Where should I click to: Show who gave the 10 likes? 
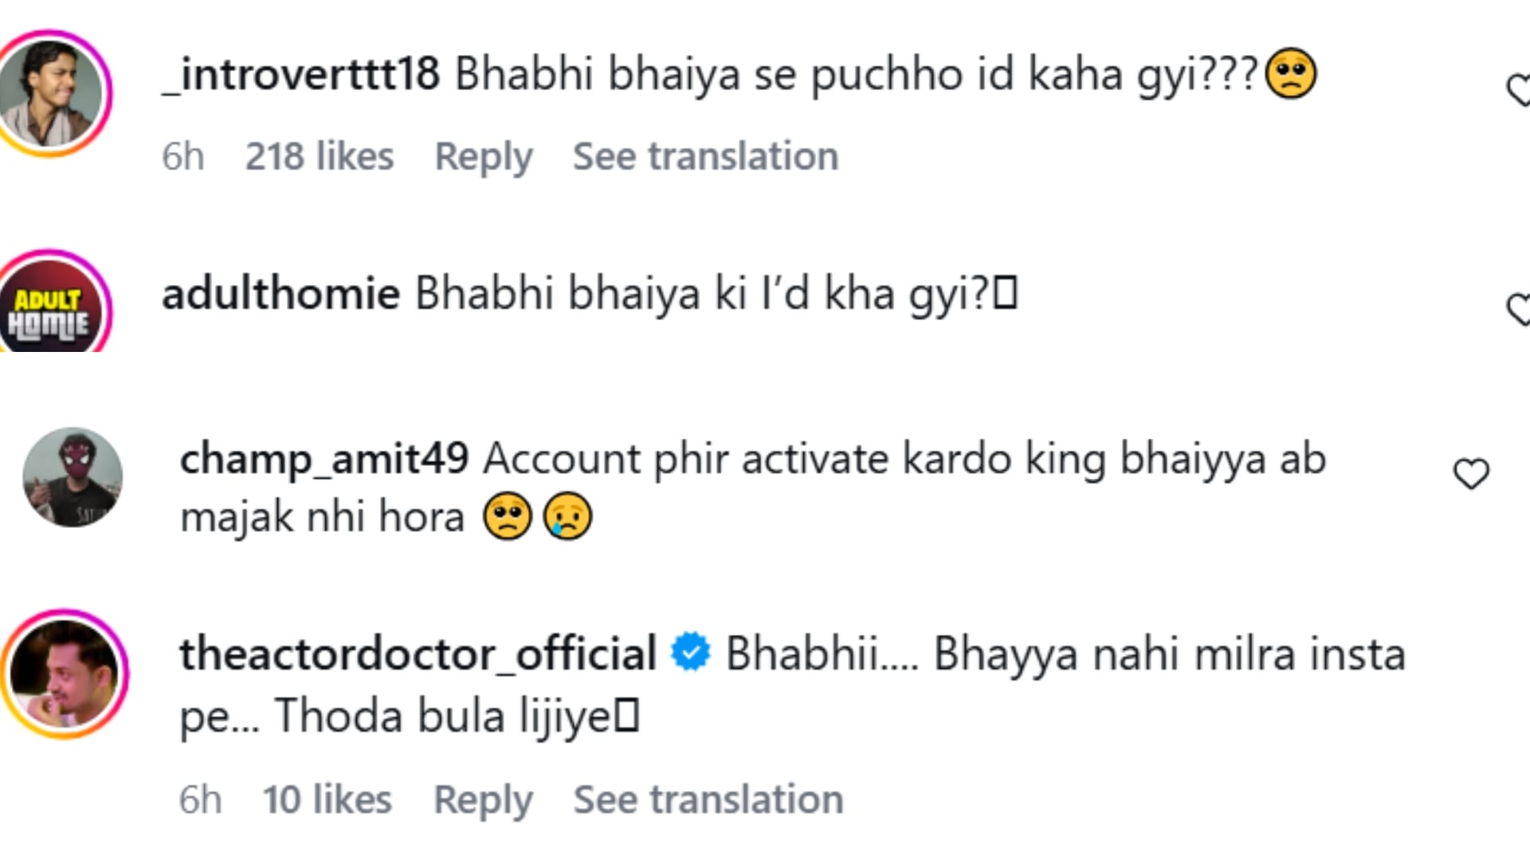(328, 799)
